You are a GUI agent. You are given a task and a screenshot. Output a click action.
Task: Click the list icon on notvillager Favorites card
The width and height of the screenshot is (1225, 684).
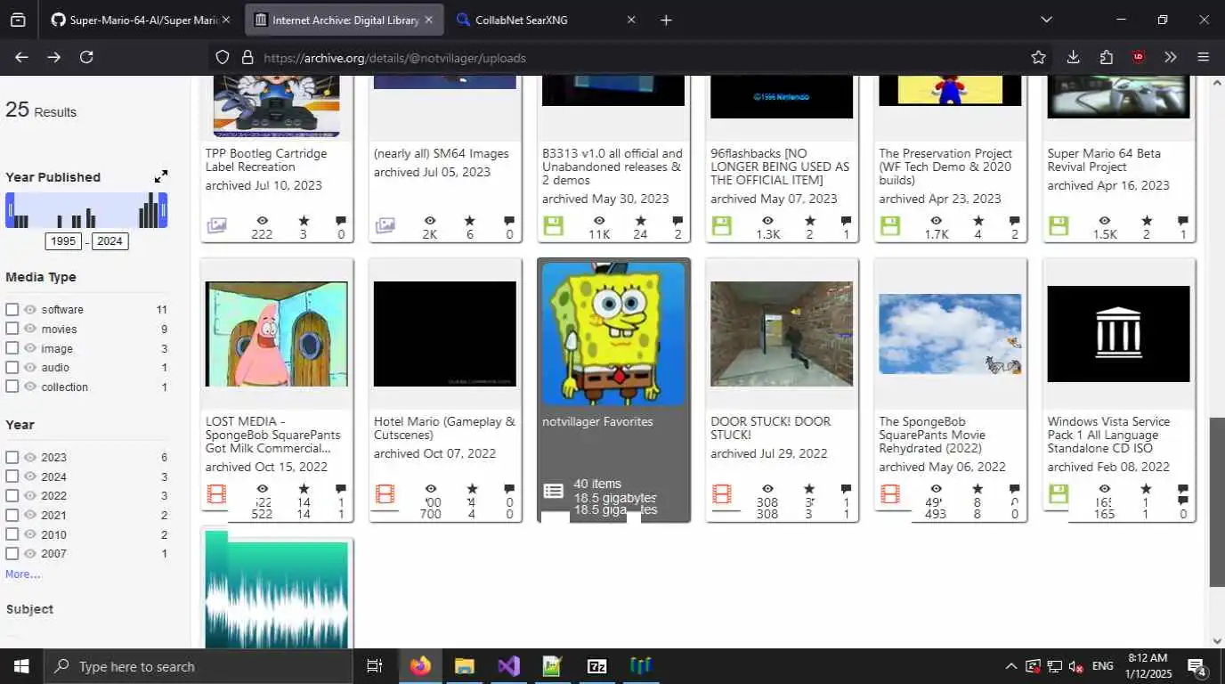[553, 491]
